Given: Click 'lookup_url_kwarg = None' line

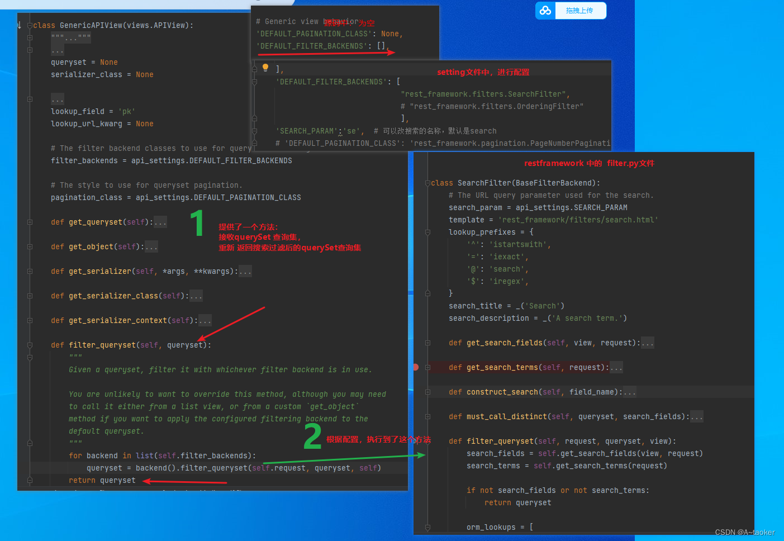Looking at the screenshot, I should click(102, 124).
